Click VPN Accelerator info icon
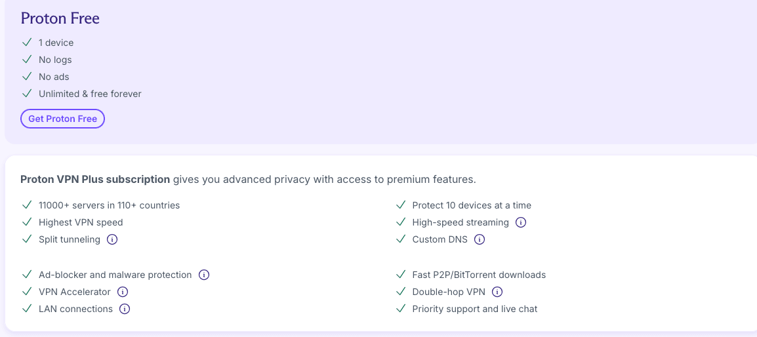 click(x=122, y=292)
